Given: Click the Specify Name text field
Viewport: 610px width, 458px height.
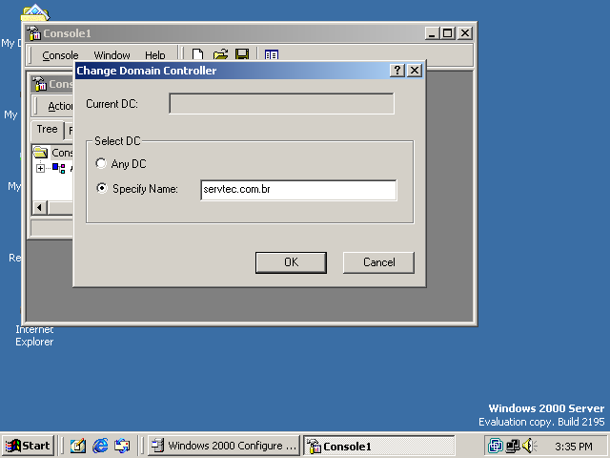Looking at the screenshot, I should tap(298, 190).
